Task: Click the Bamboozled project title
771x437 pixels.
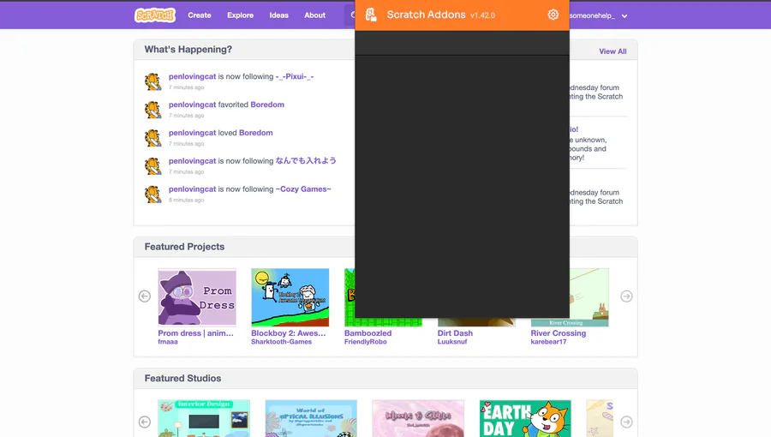Action: (368, 332)
